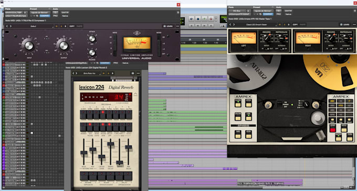Screen dimensions: 357x191
Task: Select previous preset in Lexicon 224 window
Action: [73, 73]
